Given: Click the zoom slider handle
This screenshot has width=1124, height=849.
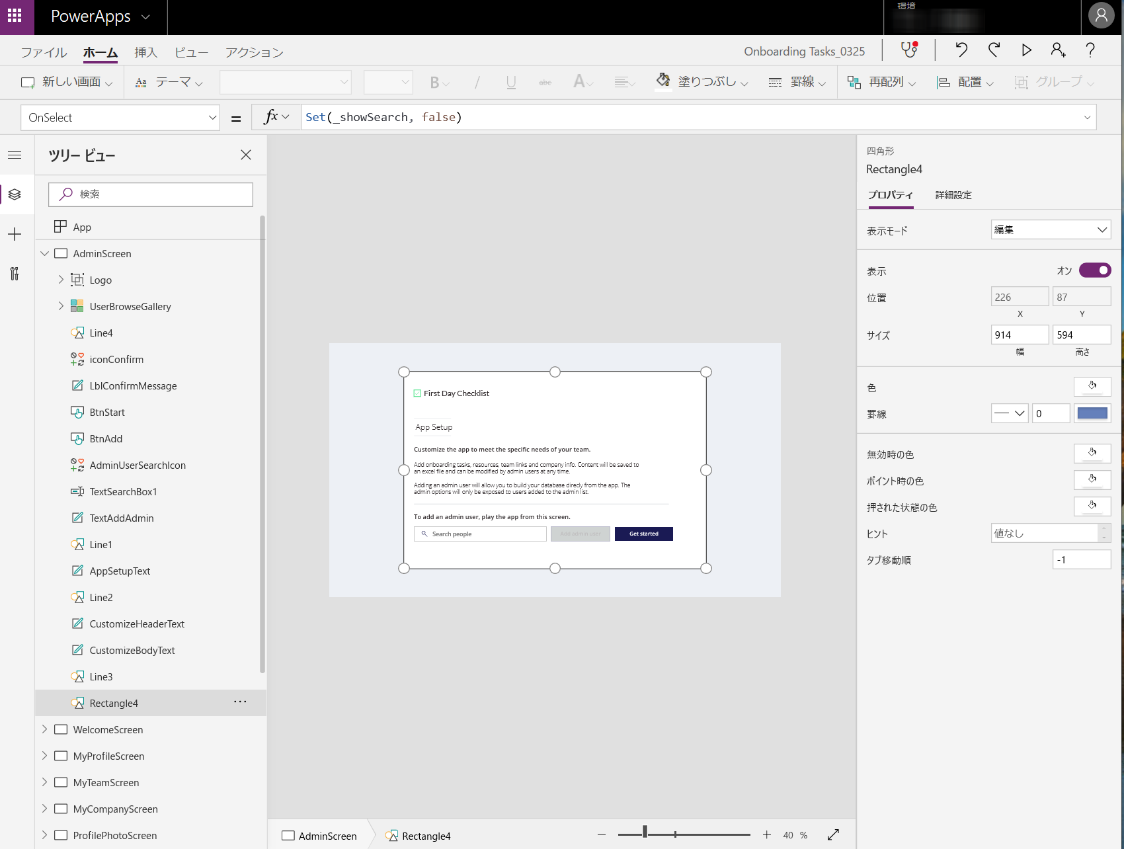Looking at the screenshot, I should click(645, 832).
